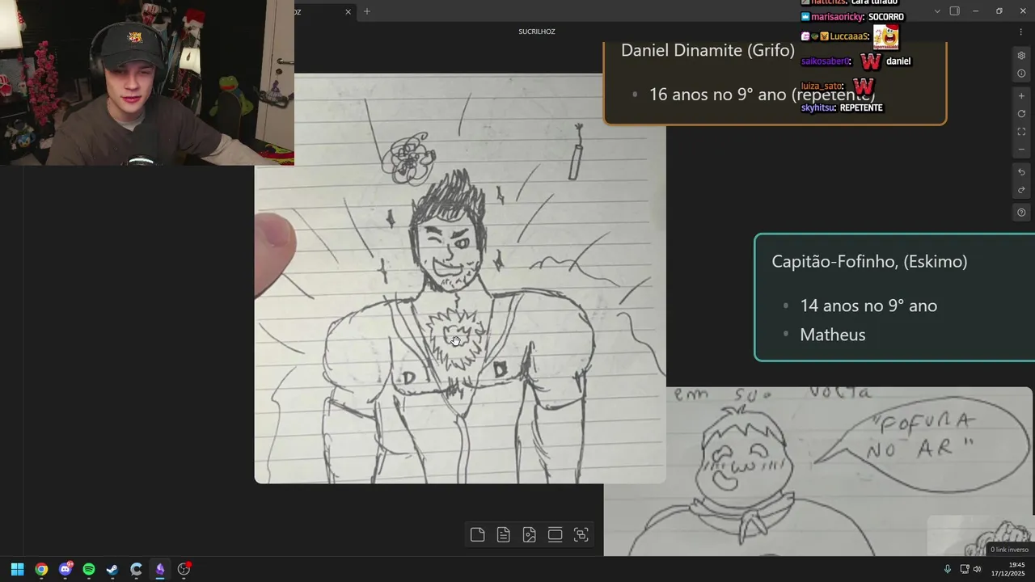The width and height of the screenshot is (1035, 582).
Task: Open Discord from the taskbar
Action: [x=65, y=569]
